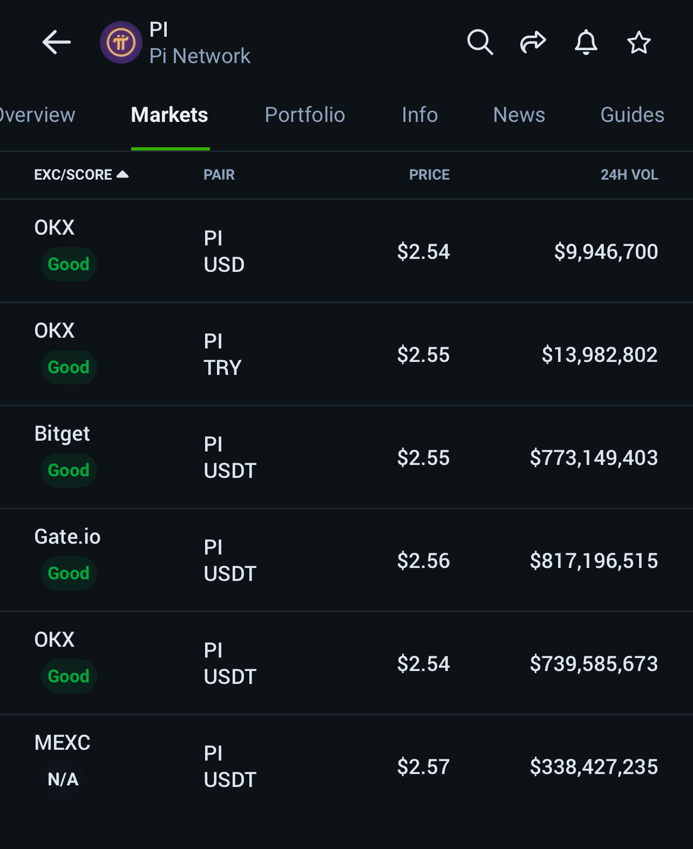Click the $2.56 price on Gate.io
The height and width of the screenshot is (849, 693).
pos(423,560)
